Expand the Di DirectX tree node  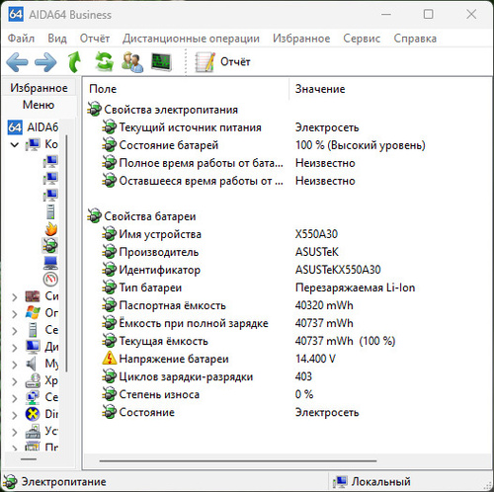[x=15, y=415]
